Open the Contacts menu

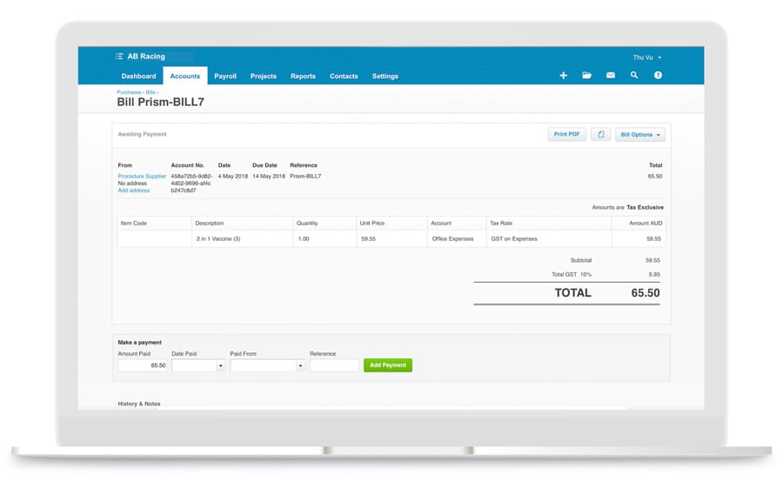(344, 77)
